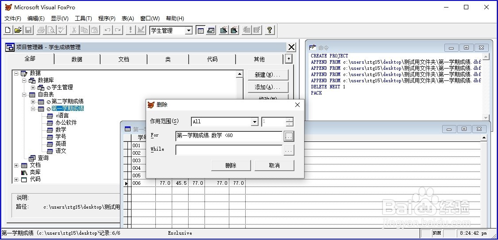Collapse the 数据 root tree node

click(x=16, y=73)
